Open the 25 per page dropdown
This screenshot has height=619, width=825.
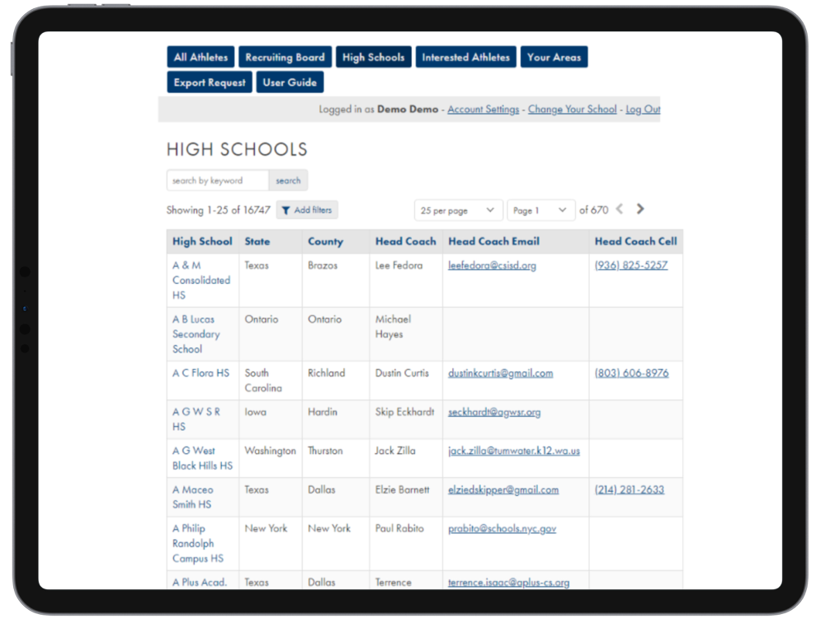point(458,210)
